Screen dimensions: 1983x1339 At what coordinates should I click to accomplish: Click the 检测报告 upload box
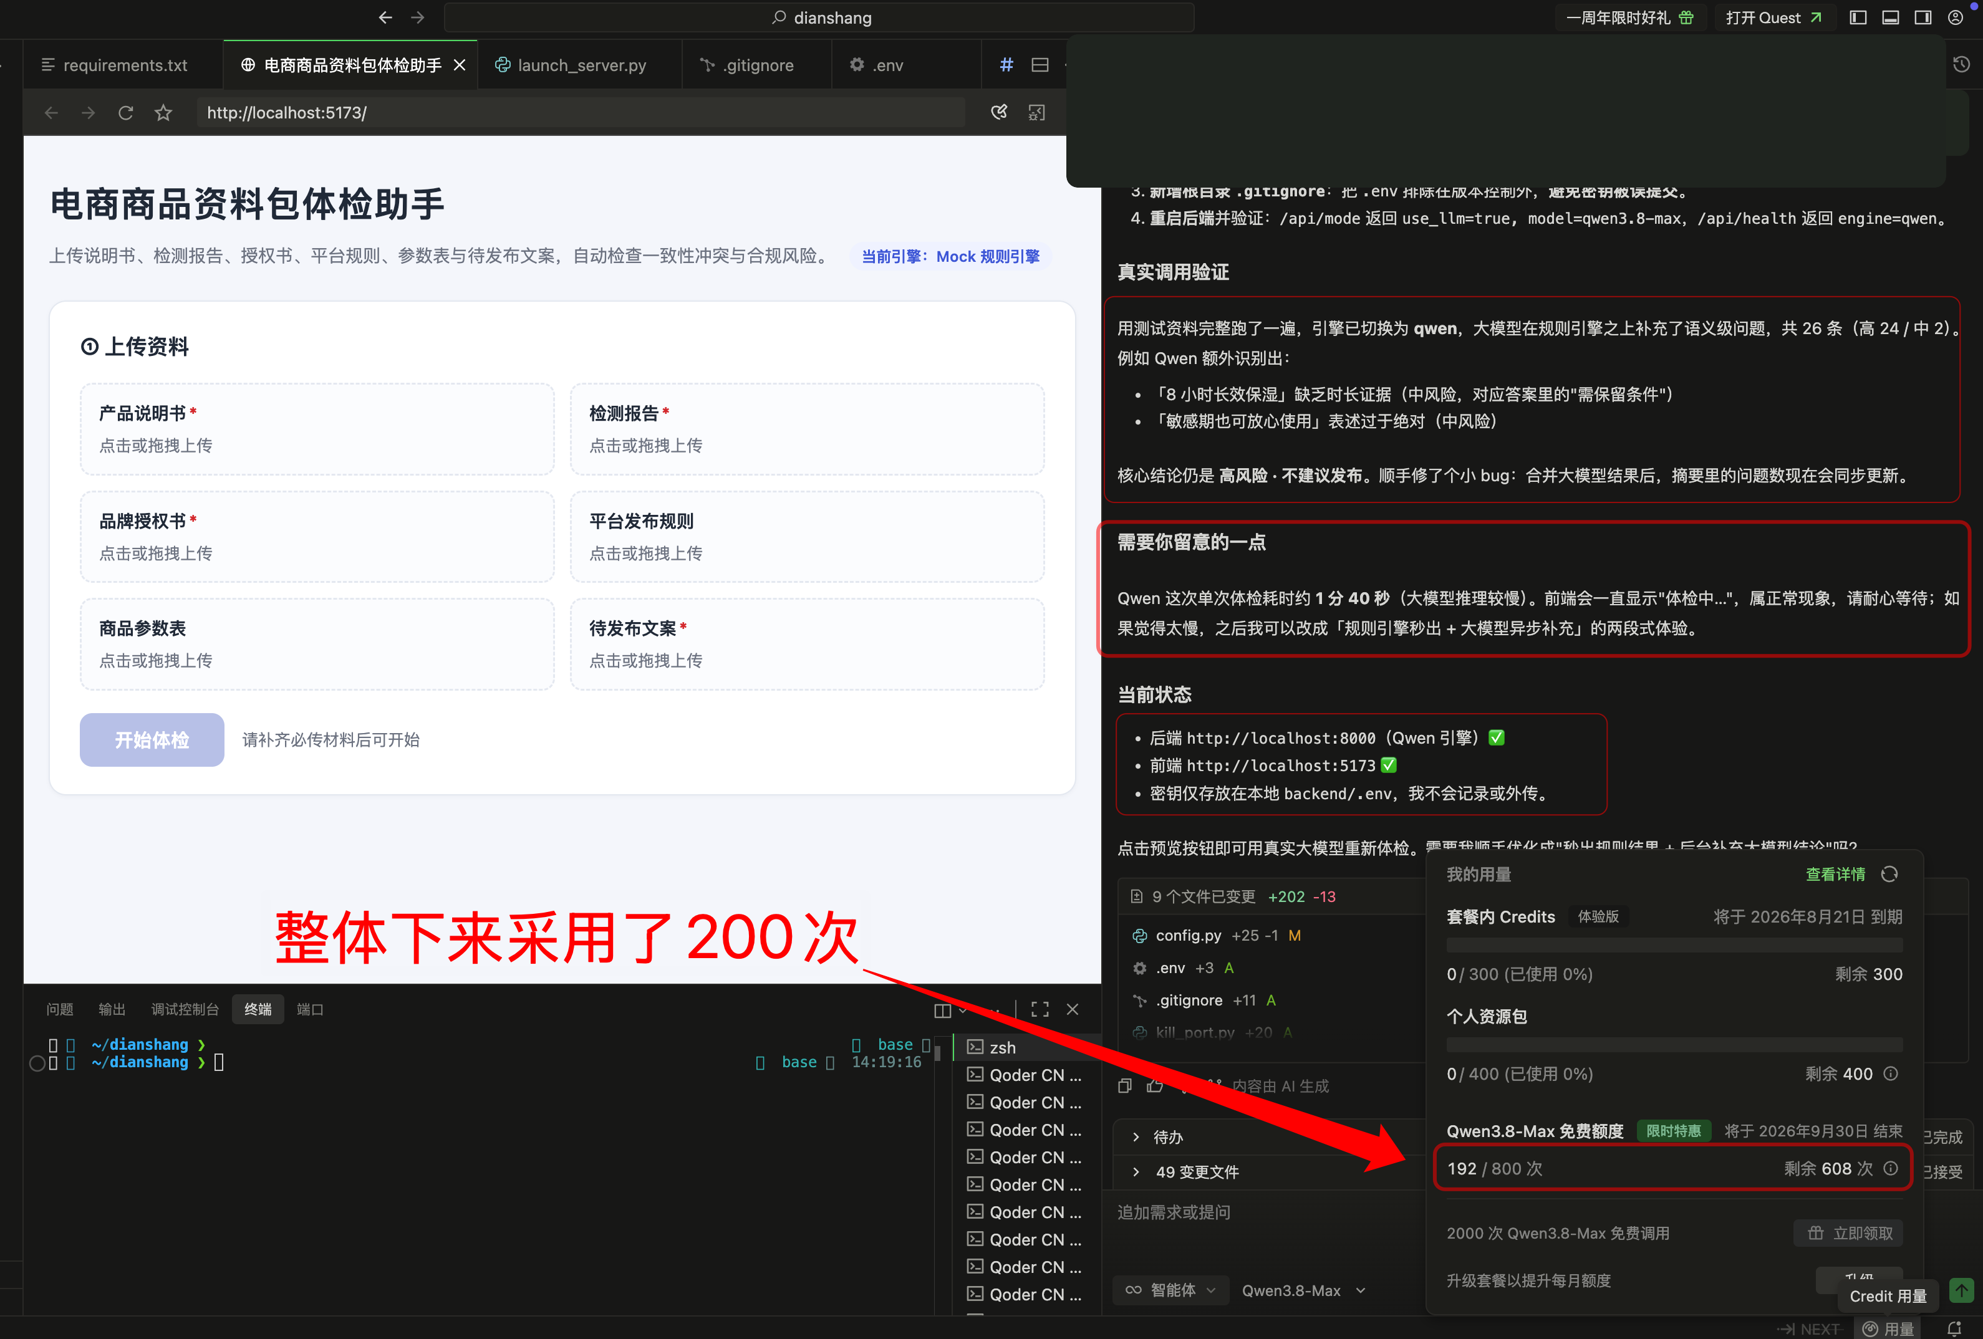(807, 429)
